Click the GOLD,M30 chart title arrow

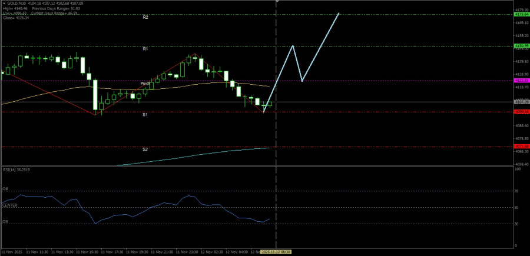[4, 4]
